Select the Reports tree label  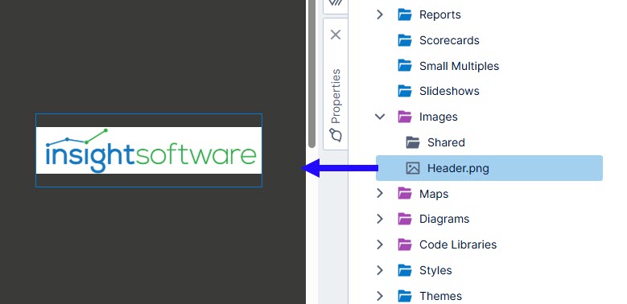click(439, 14)
